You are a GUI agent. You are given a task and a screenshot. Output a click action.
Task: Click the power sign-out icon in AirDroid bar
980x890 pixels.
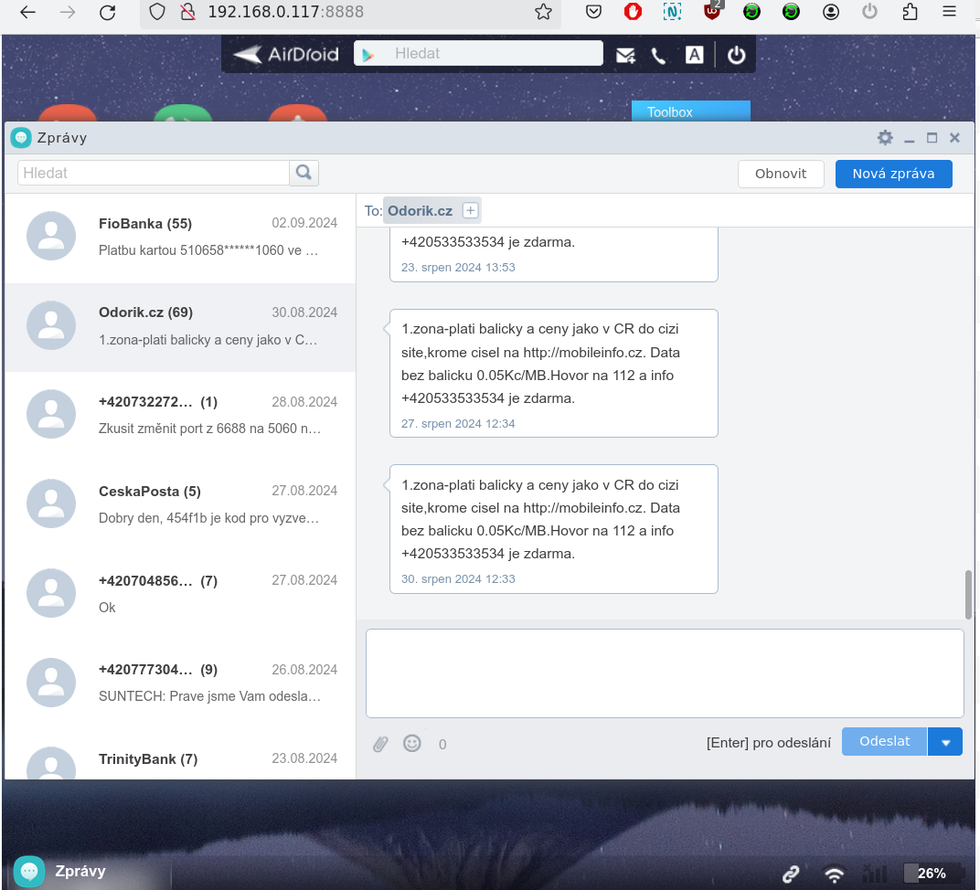pos(737,55)
